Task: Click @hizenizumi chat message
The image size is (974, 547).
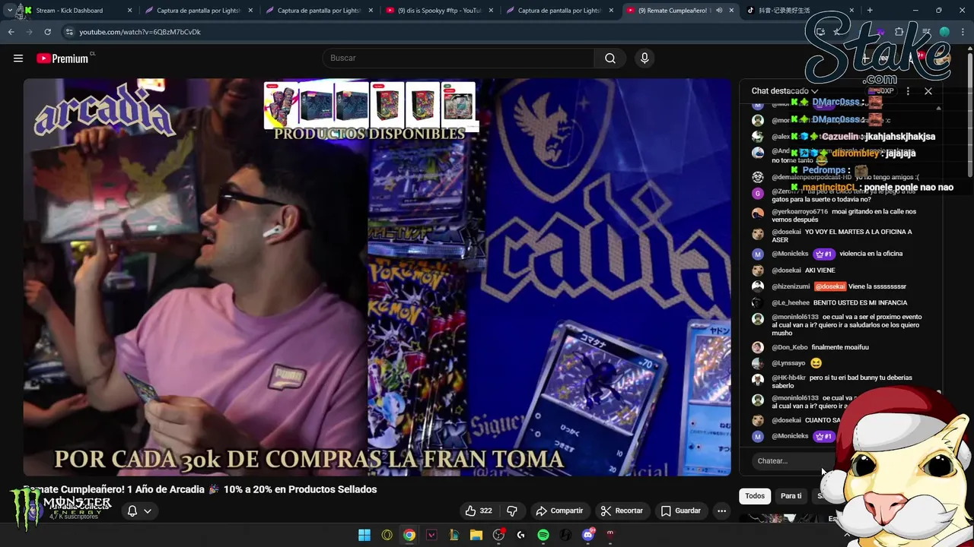Action: point(840,286)
